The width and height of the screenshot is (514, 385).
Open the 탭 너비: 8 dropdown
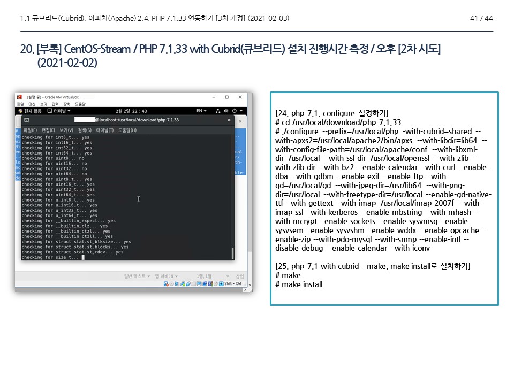coord(166,276)
